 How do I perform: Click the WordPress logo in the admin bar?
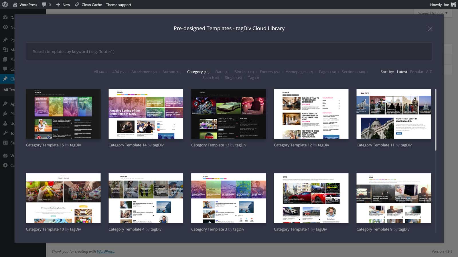(x=5, y=5)
